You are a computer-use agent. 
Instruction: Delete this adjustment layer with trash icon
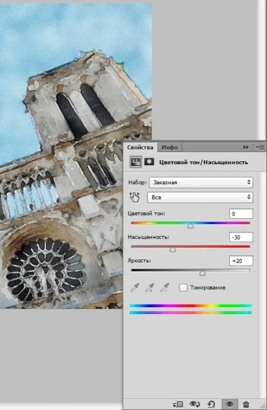246,404
